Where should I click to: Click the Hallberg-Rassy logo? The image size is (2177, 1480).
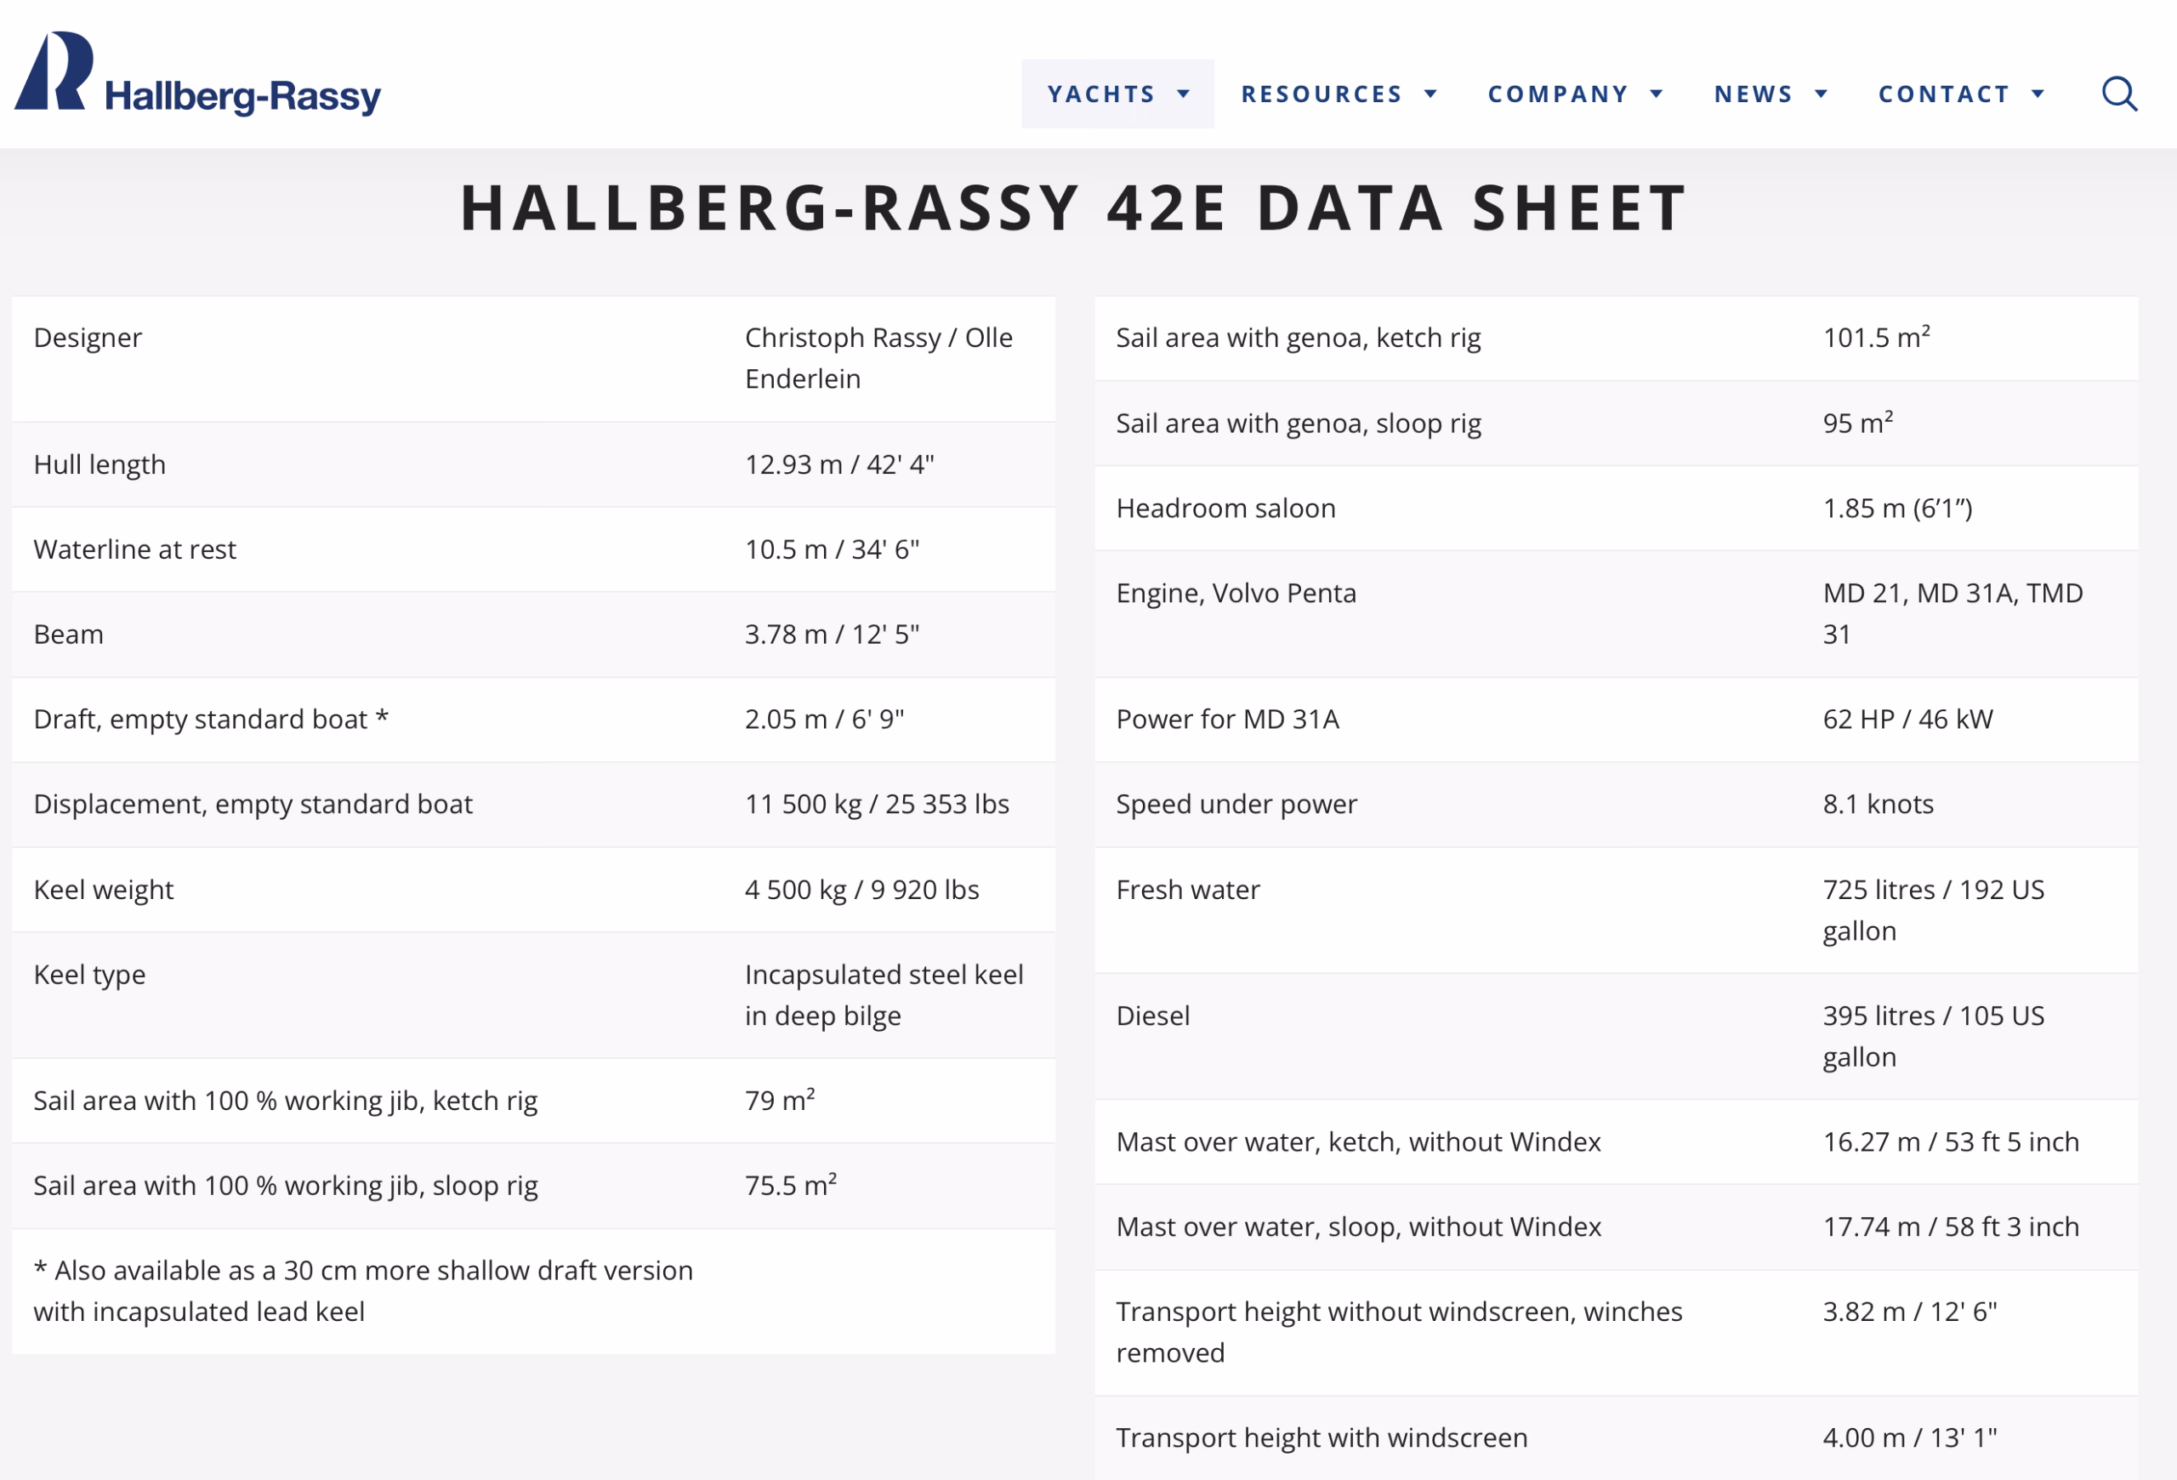pyautogui.click(x=197, y=74)
